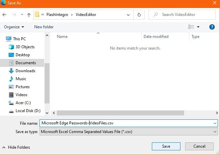
Task: Change view with the view icon
Action: point(191,27)
